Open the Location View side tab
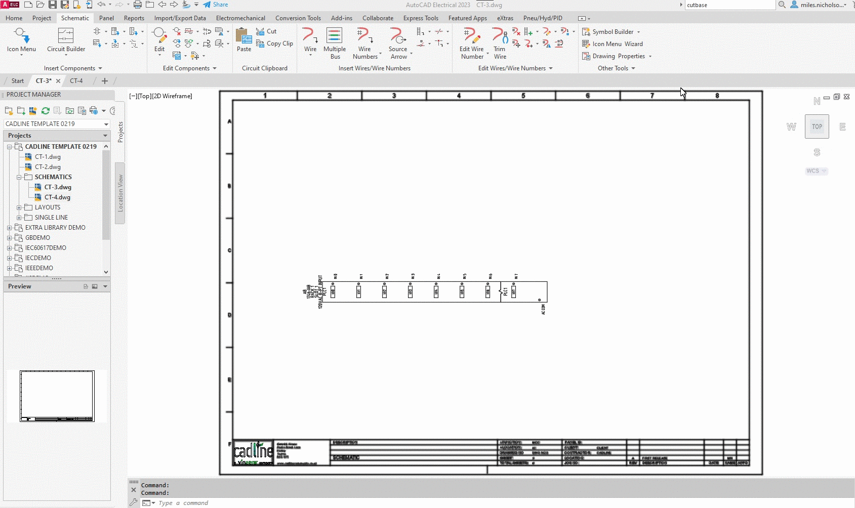 point(120,193)
